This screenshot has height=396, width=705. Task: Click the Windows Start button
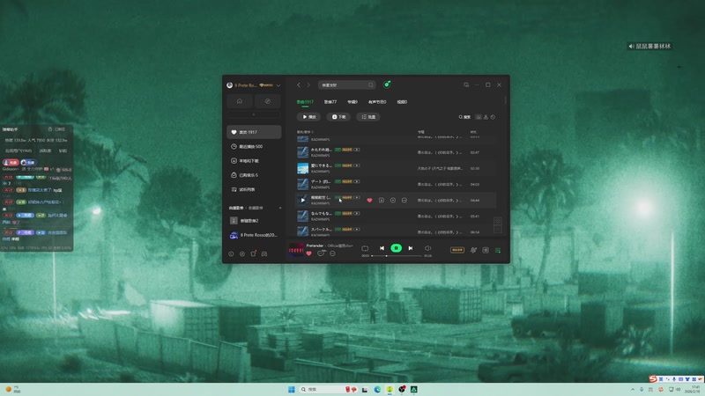click(291, 389)
